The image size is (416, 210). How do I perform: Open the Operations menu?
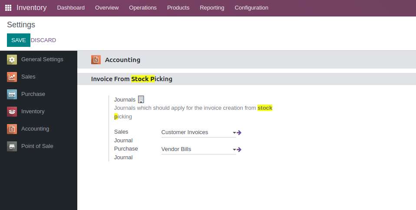(143, 8)
